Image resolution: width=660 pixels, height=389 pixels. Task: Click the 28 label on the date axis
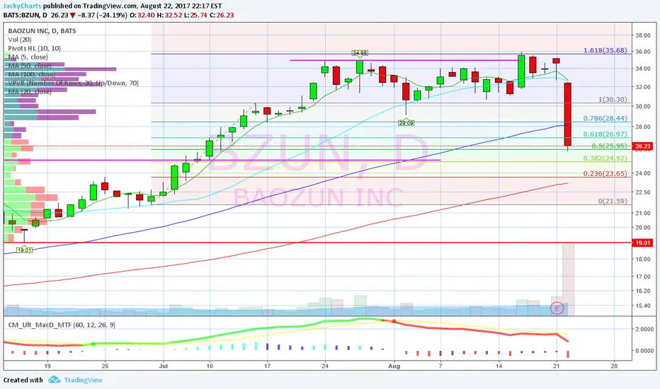tap(614, 366)
